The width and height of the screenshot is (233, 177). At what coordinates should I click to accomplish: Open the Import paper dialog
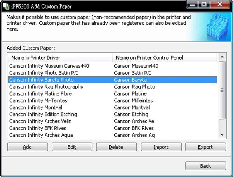[161, 147]
